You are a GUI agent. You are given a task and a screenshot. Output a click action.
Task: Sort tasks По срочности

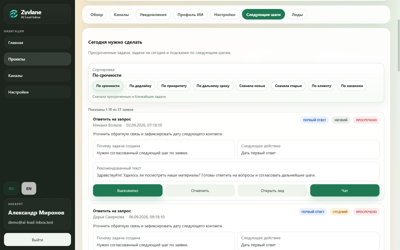point(108,86)
